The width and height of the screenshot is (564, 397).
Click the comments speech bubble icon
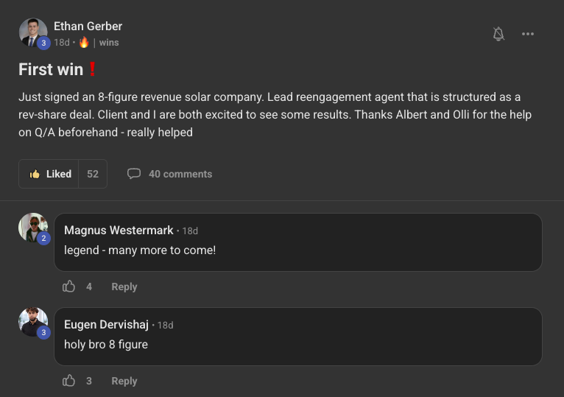pyautogui.click(x=134, y=174)
